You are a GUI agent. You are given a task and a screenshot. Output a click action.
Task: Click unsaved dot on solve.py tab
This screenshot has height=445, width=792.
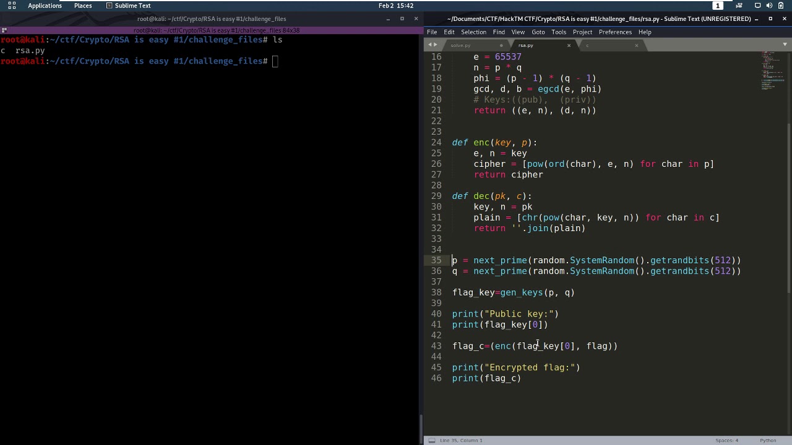501,45
